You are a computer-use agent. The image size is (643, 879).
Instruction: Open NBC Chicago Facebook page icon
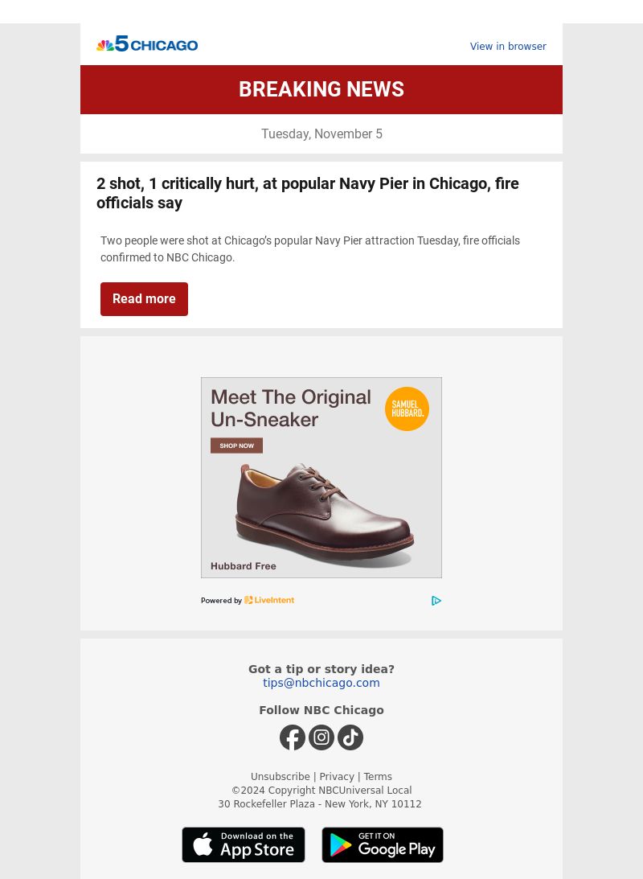(293, 737)
